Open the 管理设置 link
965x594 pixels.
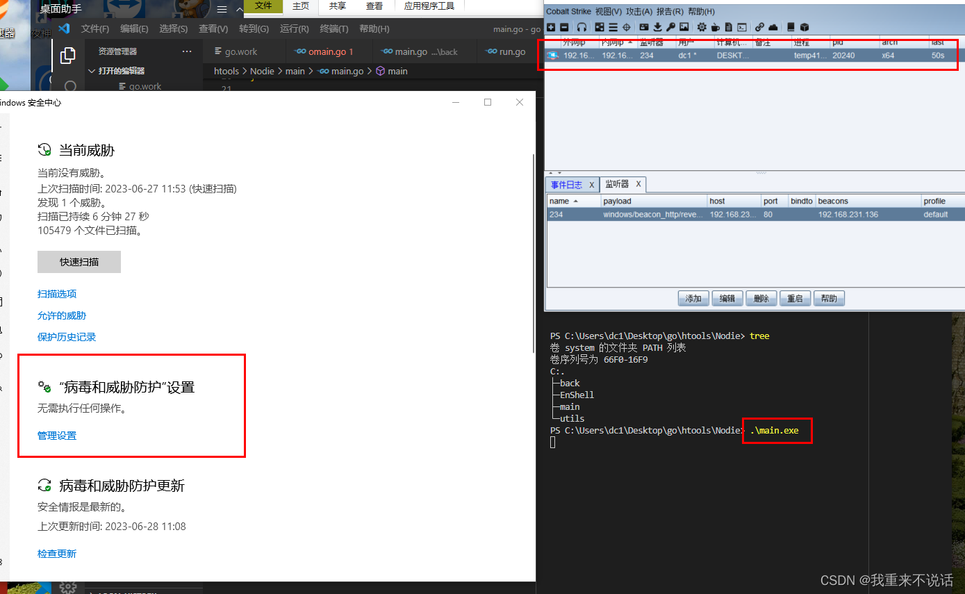tap(57, 436)
